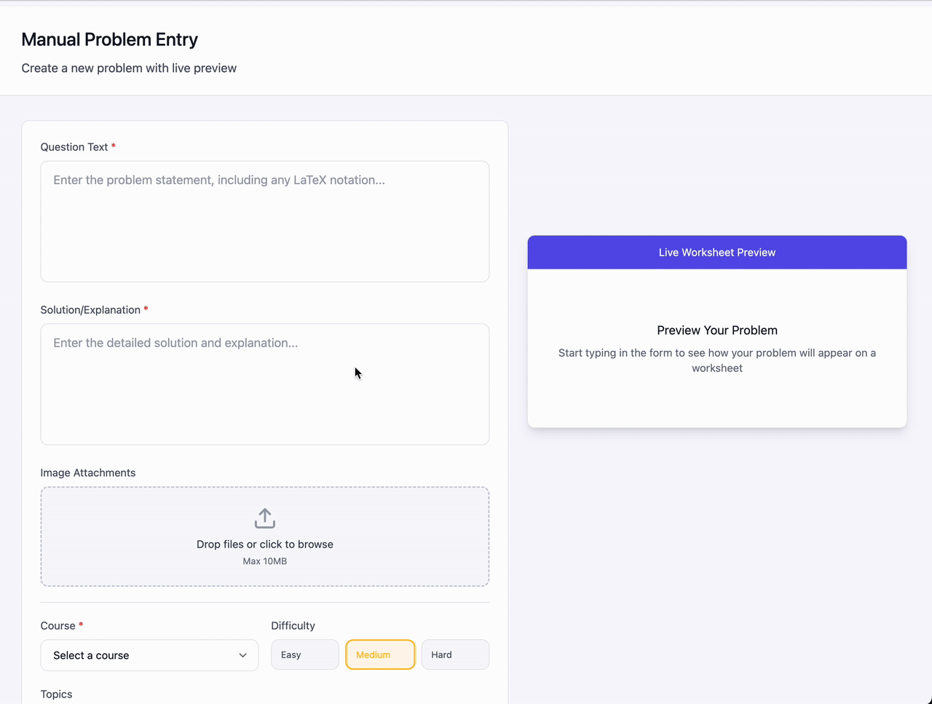Click the Solution/Explanation label

[x=90, y=309]
